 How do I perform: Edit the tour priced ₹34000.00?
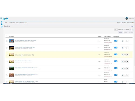click(x=122, y=75)
